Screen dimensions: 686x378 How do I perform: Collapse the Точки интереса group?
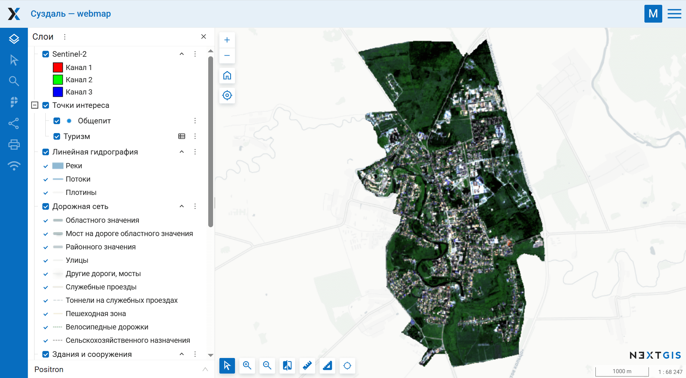coord(35,105)
